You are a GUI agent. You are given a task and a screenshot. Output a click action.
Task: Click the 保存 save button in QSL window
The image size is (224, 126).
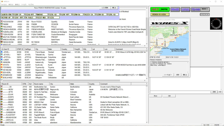point(177,75)
